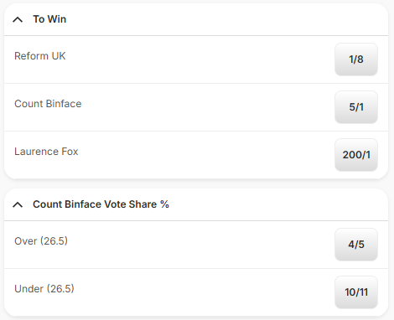The width and height of the screenshot is (394, 320).
Task: Click empty space in the Laurence Fox row
Action: [x=195, y=155]
